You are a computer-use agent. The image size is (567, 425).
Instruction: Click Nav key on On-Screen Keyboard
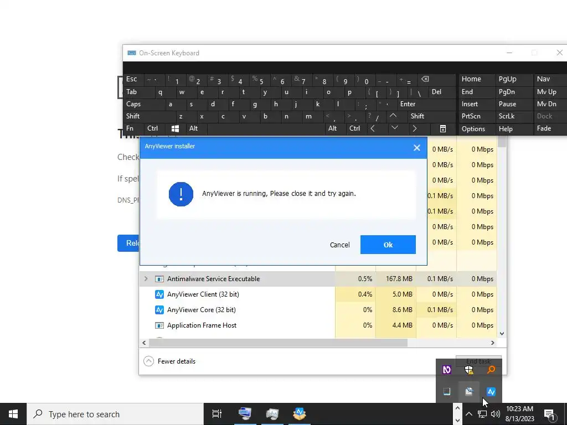coord(550,80)
